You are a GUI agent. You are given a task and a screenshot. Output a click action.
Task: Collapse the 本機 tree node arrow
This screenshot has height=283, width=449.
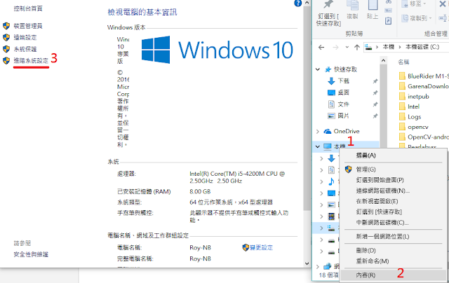(318, 146)
